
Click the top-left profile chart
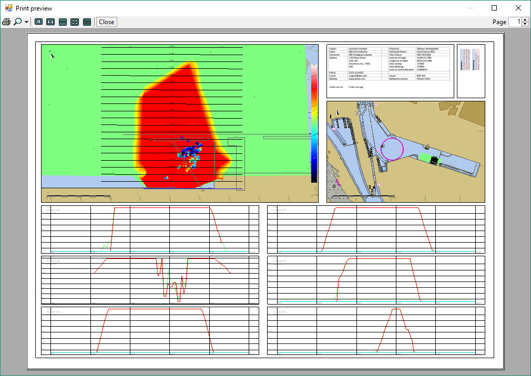(x=150, y=229)
